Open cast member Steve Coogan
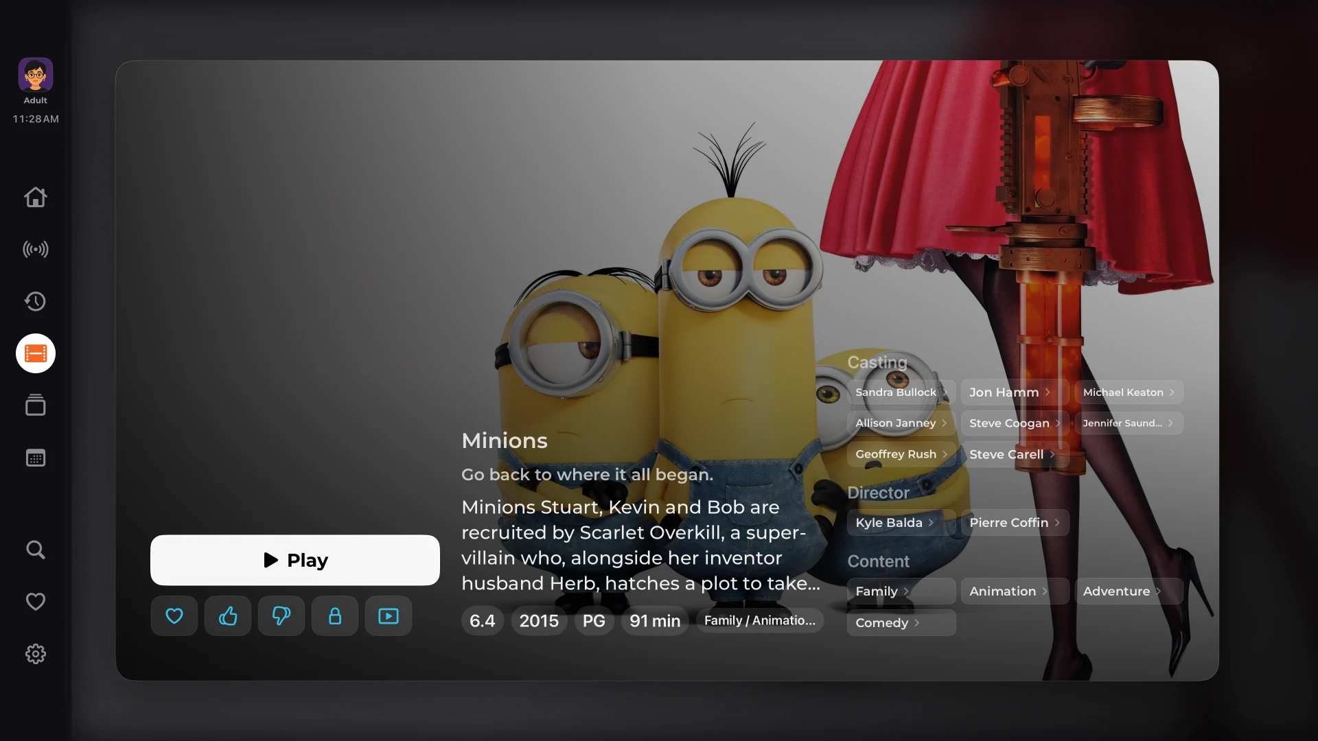The height and width of the screenshot is (741, 1318). click(x=1015, y=423)
